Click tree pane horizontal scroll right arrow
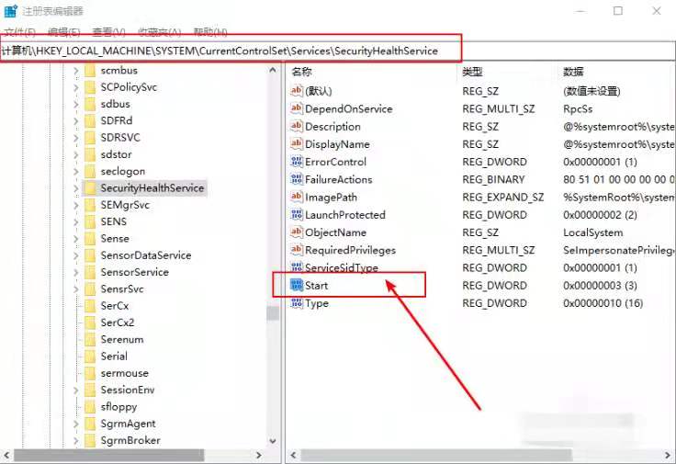676x464 pixels. 259,455
